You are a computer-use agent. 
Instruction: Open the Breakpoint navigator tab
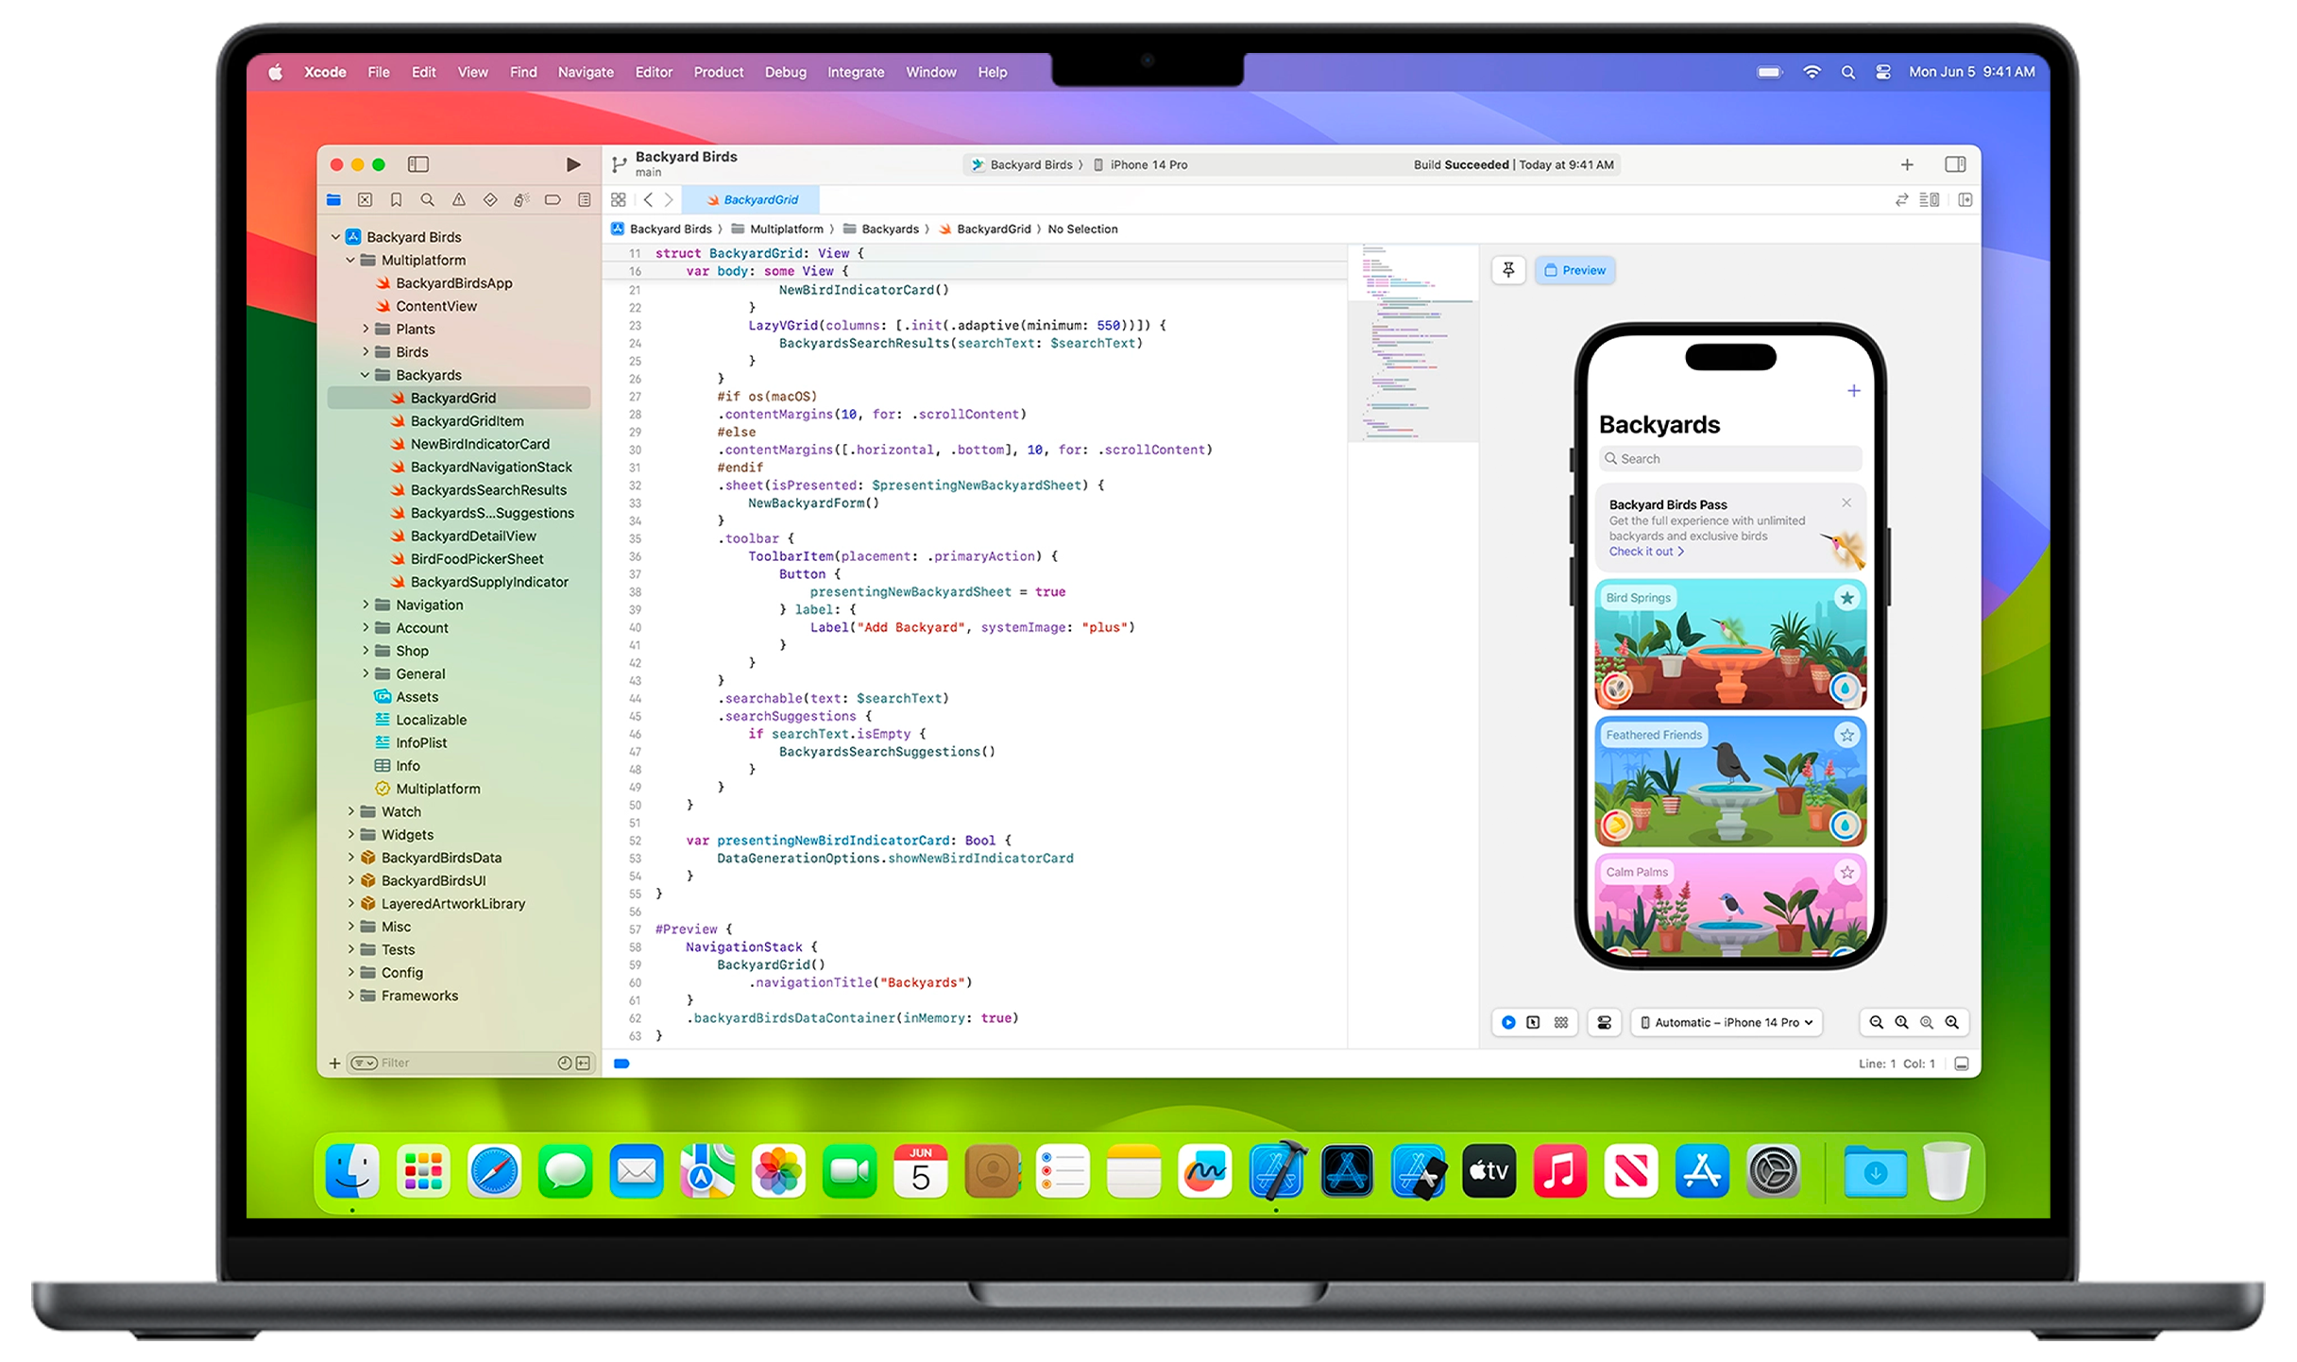(x=553, y=199)
